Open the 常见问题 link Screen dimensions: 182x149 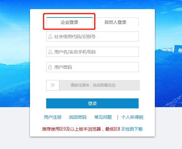tap(103, 117)
